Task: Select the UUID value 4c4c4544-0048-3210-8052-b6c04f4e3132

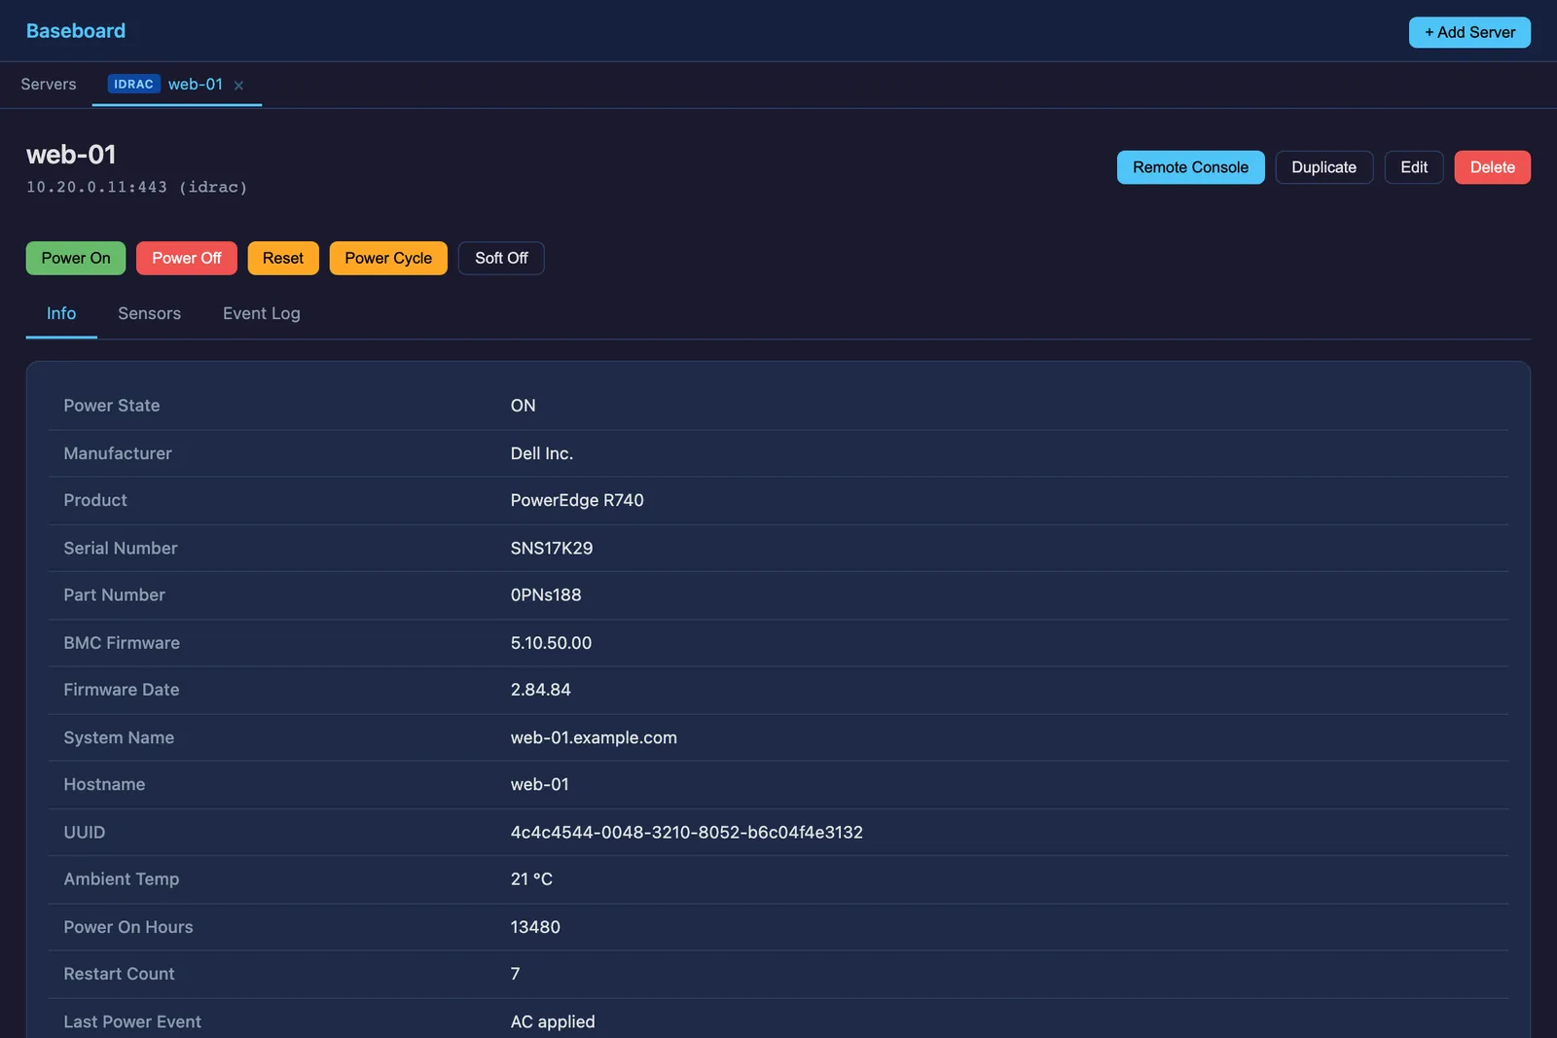Action: coord(687,833)
